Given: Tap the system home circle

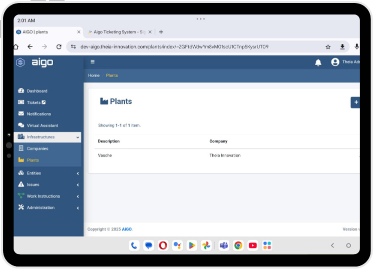Looking at the screenshot, I should tap(348, 245).
